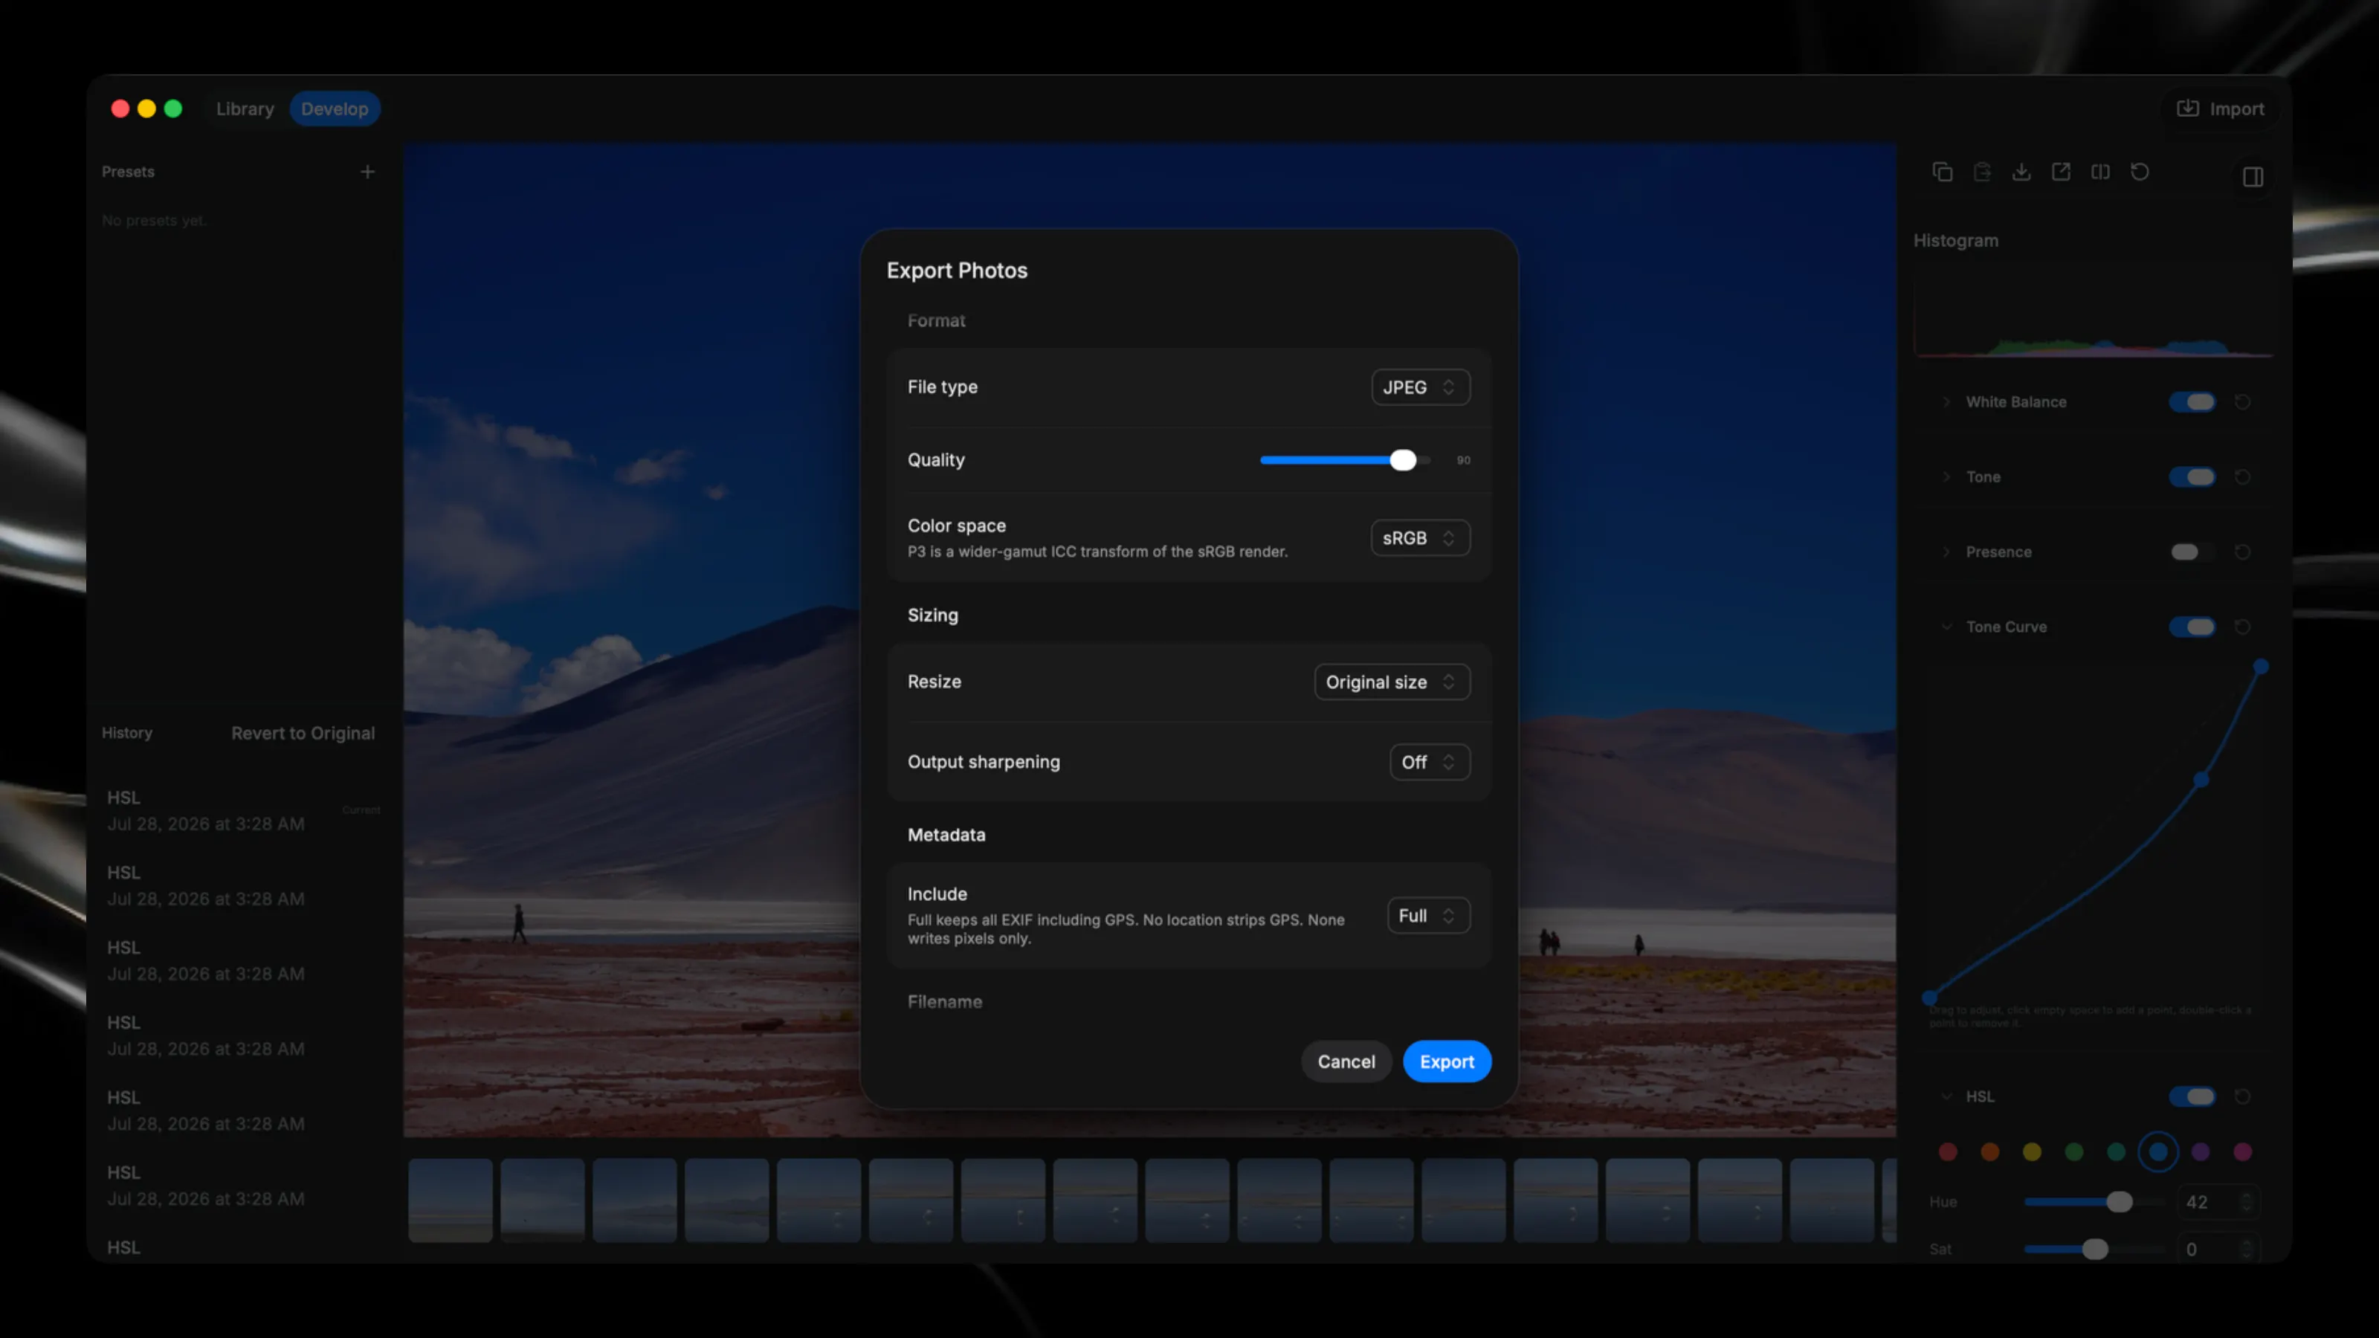Click the tone curve bottom endpoint
The width and height of the screenshot is (2379, 1338).
coord(1929,998)
